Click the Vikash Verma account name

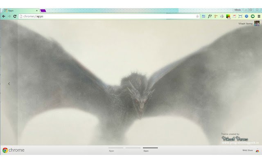pos(245,24)
